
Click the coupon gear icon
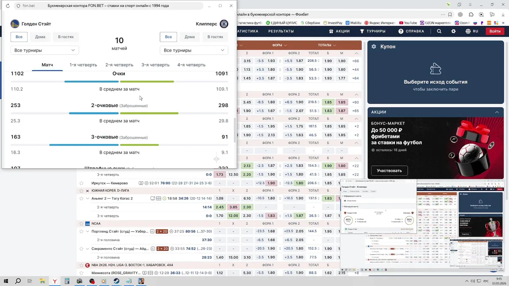pos(373,46)
